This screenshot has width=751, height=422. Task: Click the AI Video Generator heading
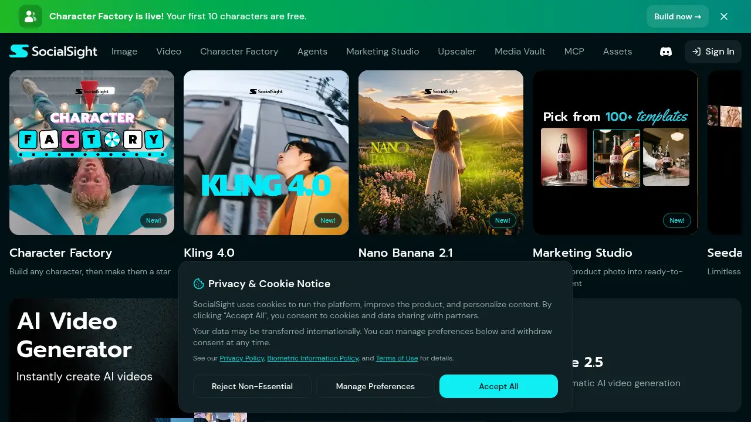(74, 335)
